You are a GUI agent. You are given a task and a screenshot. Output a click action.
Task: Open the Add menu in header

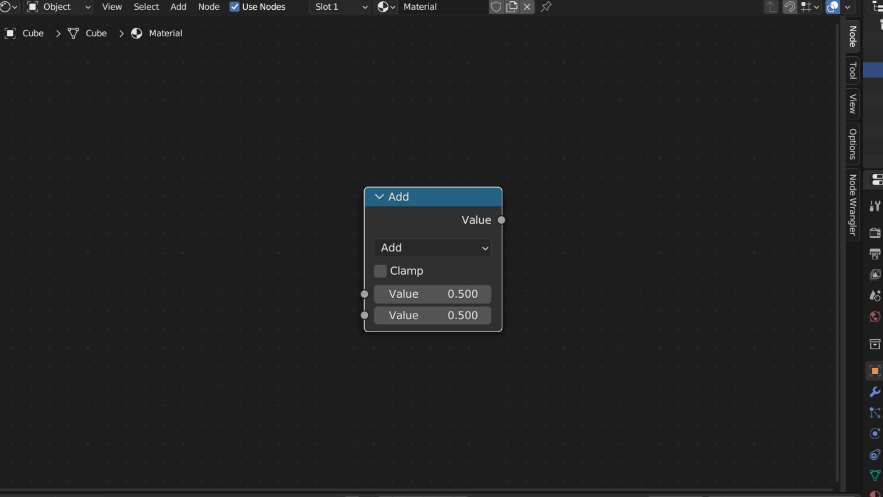point(178,7)
